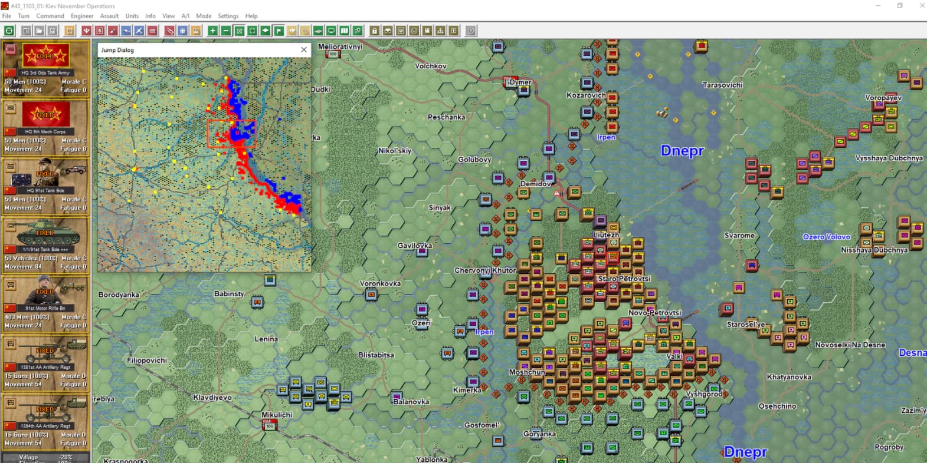Click the Dymer town label on map
Image resolution: width=927 pixels, height=463 pixels.
(x=520, y=82)
